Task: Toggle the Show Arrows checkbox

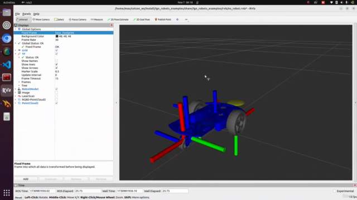Action: coord(56,68)
